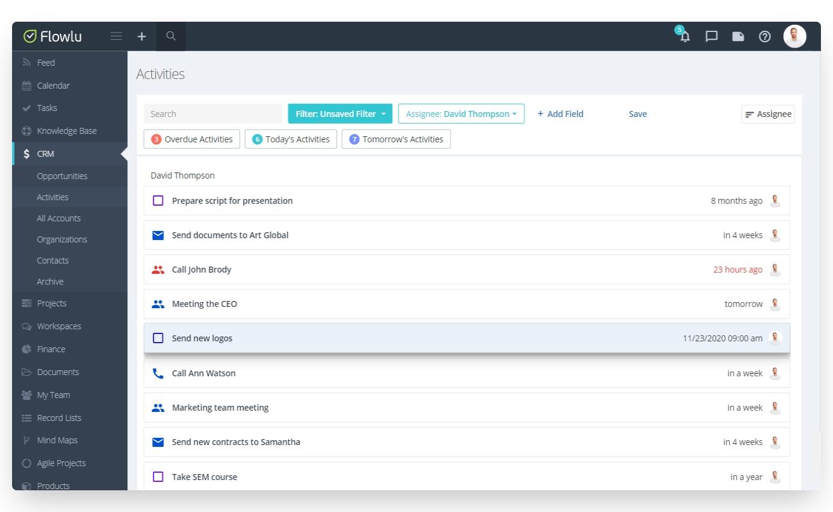Open Organizations in CRM submenu
The height and width of the screenshot is (512, 833).
(x=61, y=239)
